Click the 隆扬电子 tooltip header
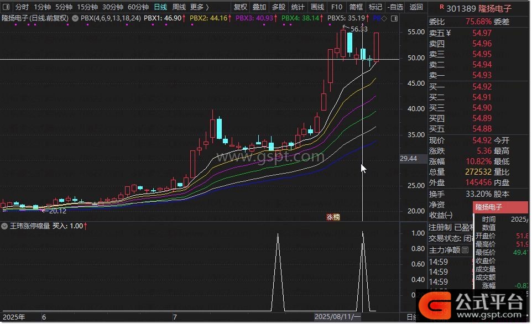This screenshot has width=532, height=324. (500, 207)
